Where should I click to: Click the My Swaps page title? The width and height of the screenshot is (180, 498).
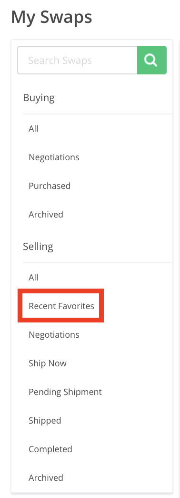tap(51, 17)
